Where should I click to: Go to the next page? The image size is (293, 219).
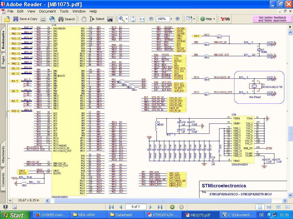[x=151, y=207]
